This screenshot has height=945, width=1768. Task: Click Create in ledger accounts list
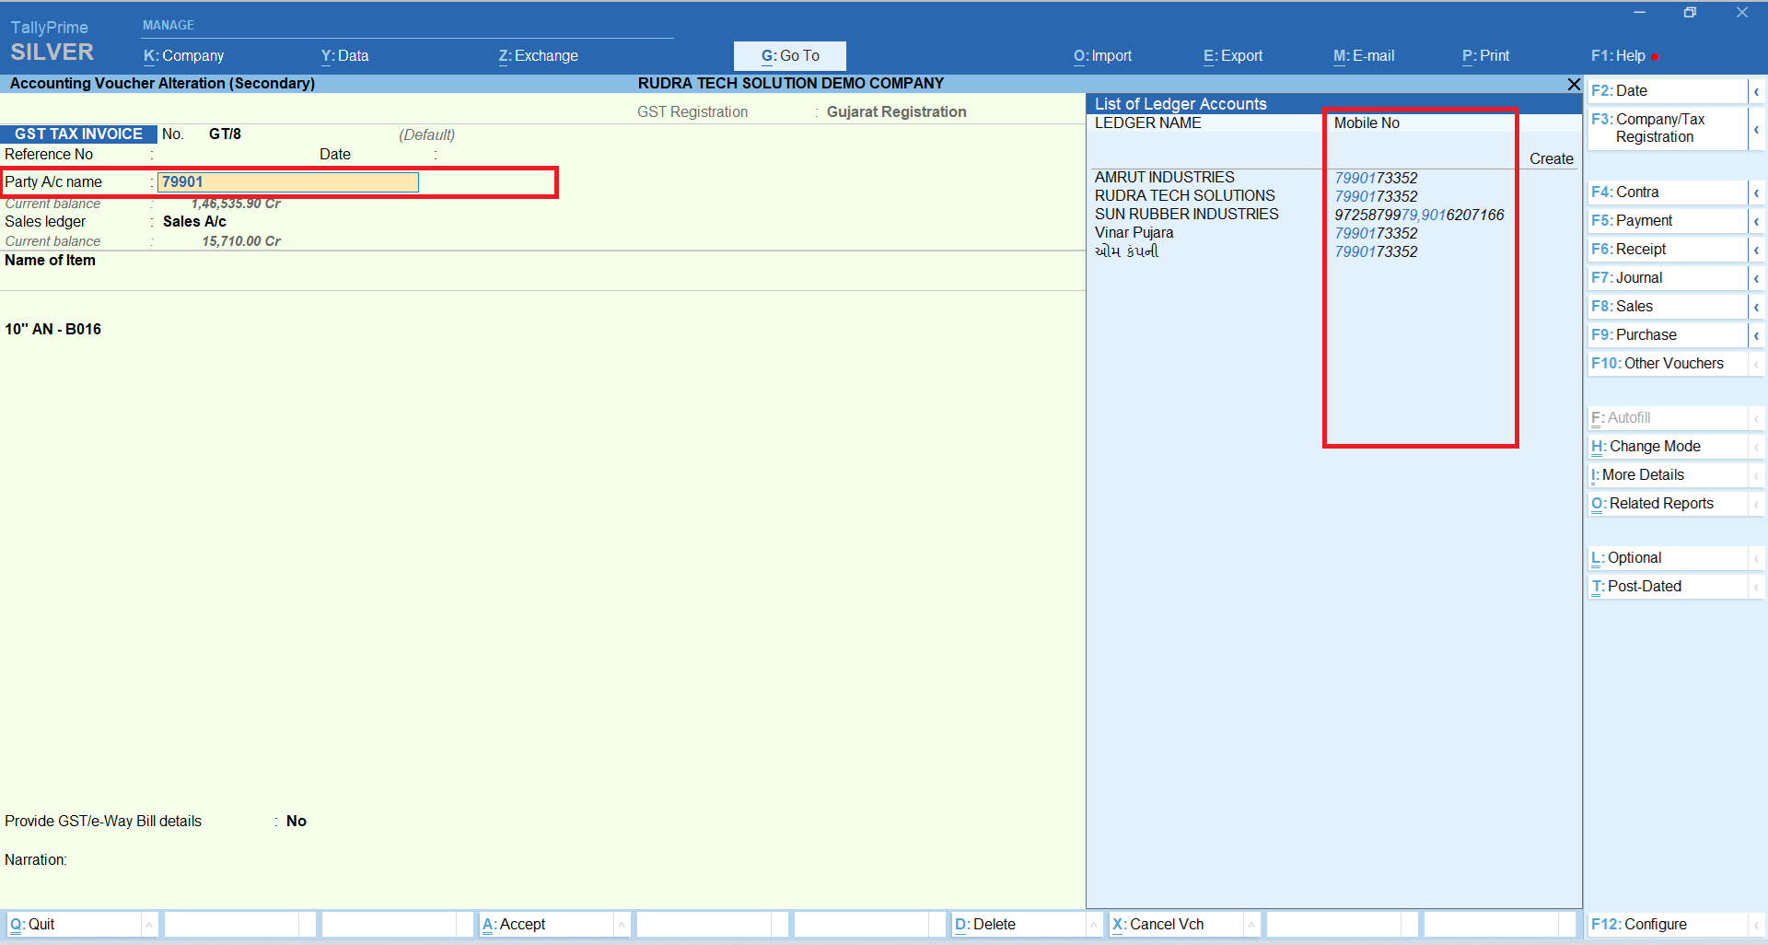1551,158
